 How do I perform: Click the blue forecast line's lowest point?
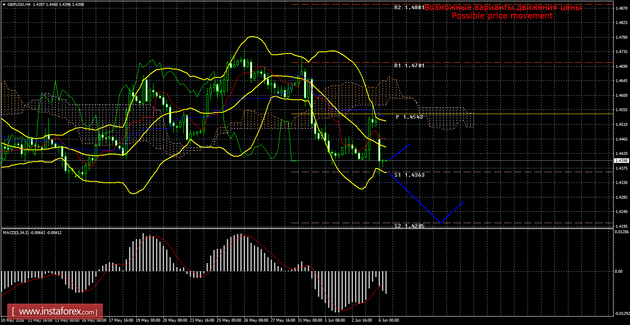[440, 222]
